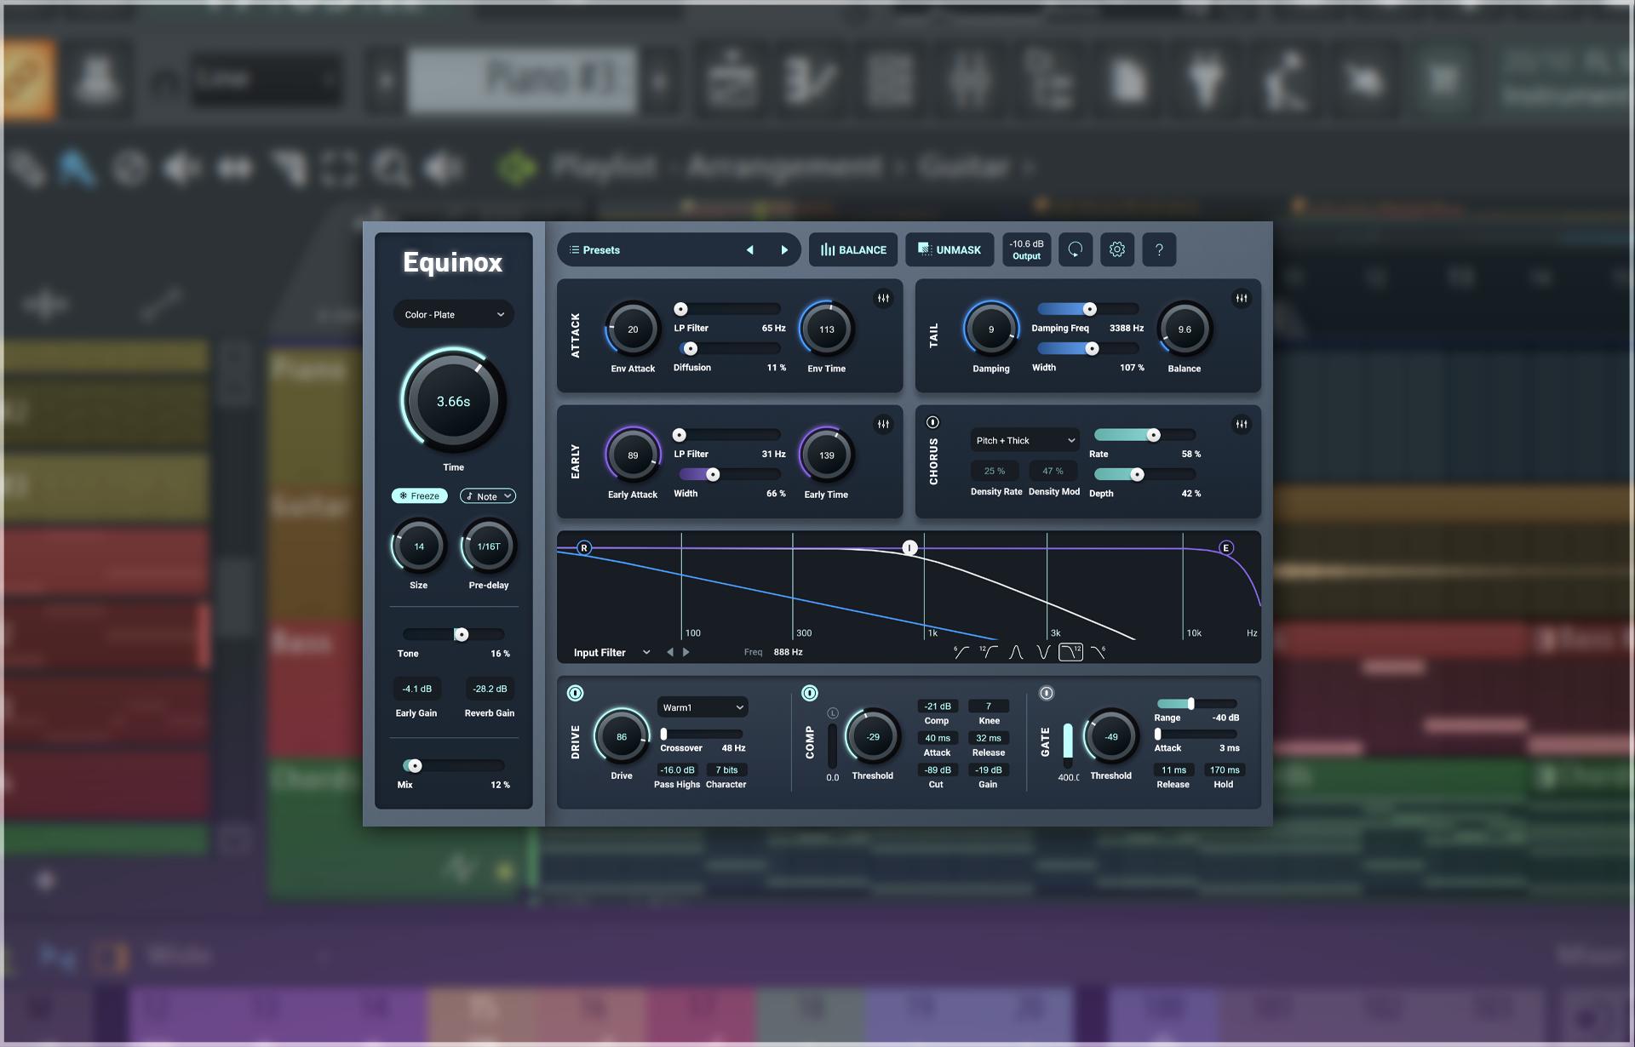The width and height of the screenshot is (1635, 1047).
Task: Open the Color - Plate dropdown
Action: click(454, 314)
